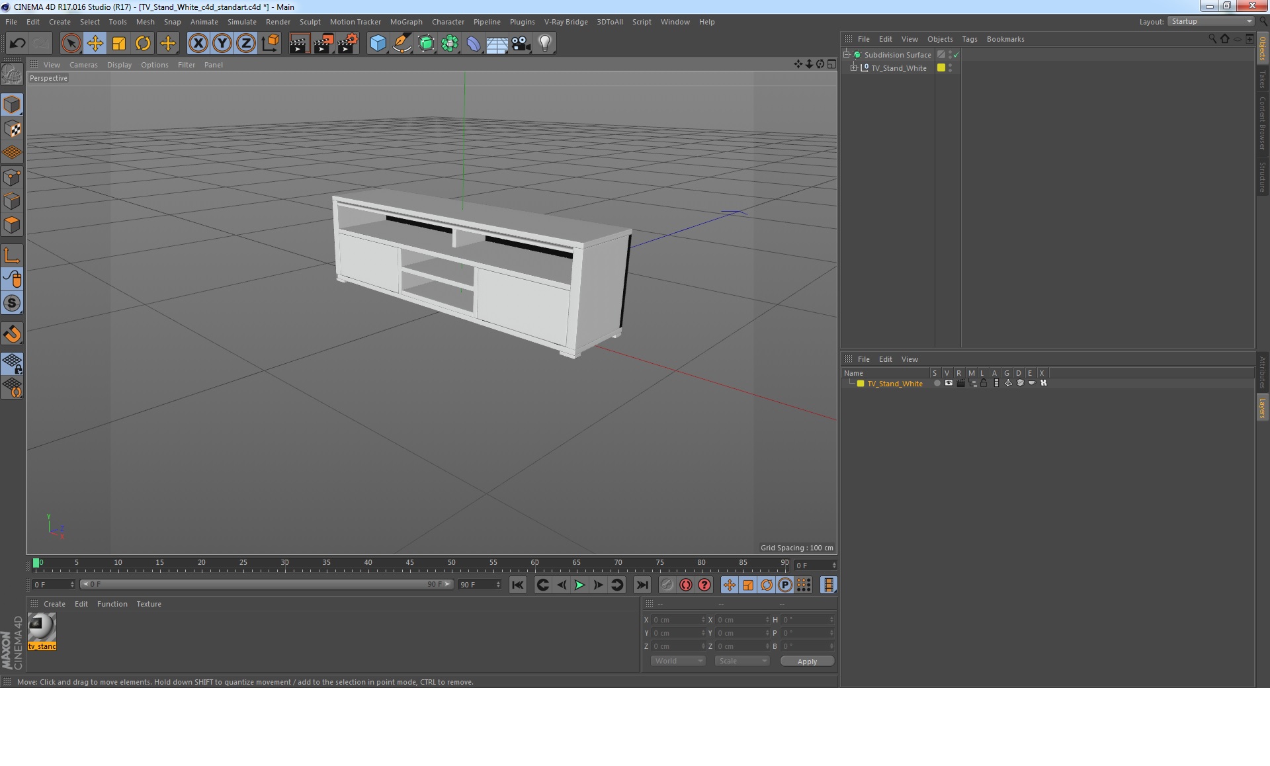The height and width of the screenshot is (766, 1270).
Task: Switch to Edges mode
Action: [x=12, y=201]
